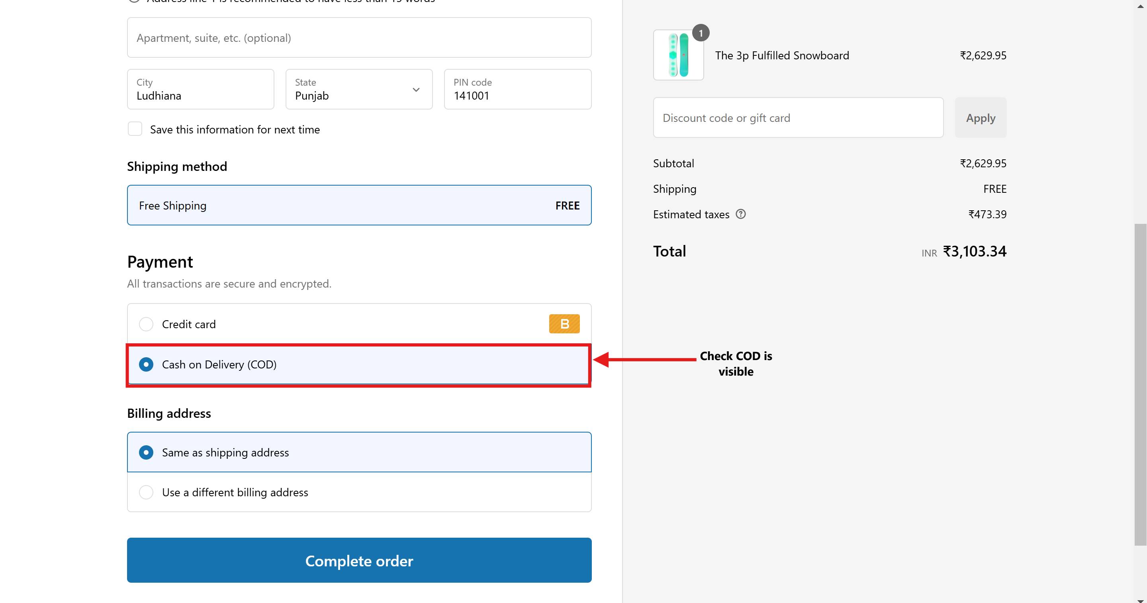
Task: Select Cash on Delivery (COD) payment
Action: tap(146, 364)
